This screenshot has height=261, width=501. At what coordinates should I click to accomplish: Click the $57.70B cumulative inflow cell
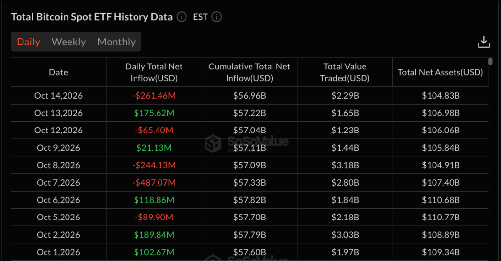point(250,217)
